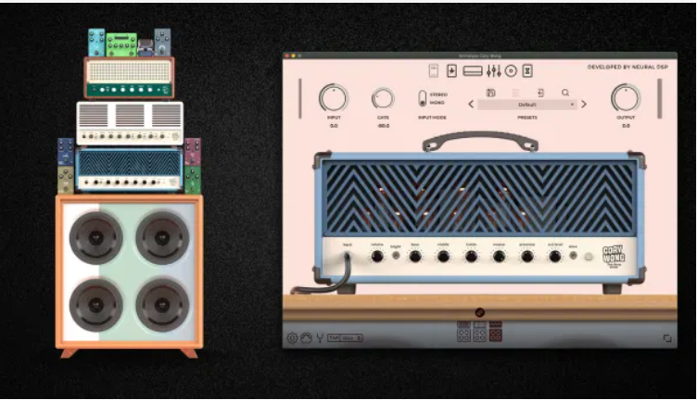Toggle the amp's square power button
The width and height of the screenshot is (697, 400).
[x=589, y=256]
